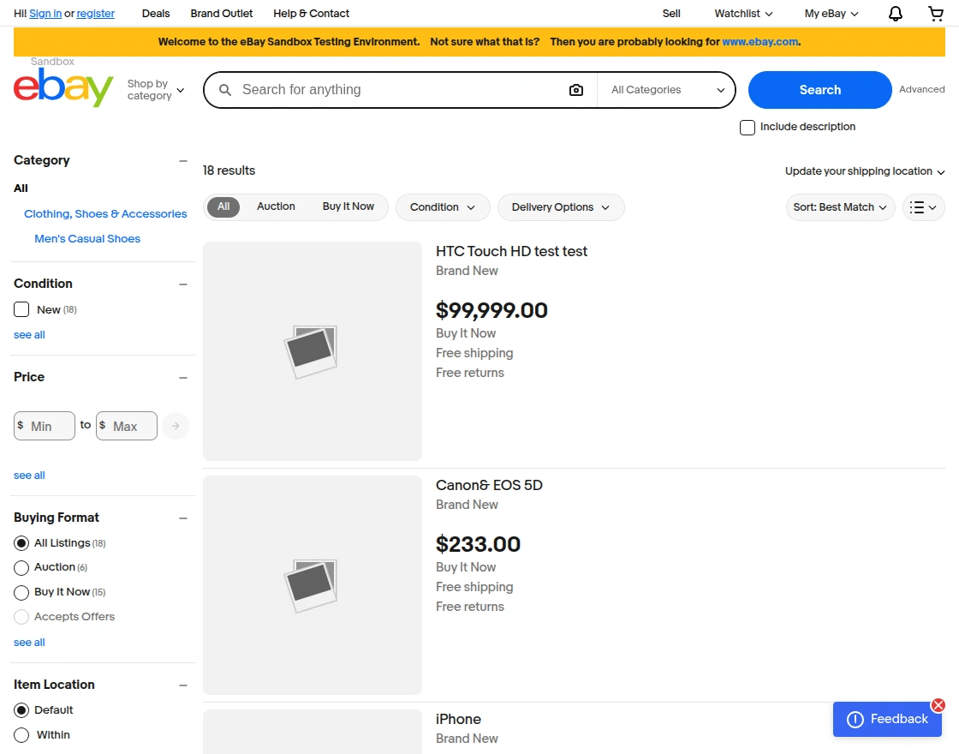This screenshot has height=754, width=959.
Task: Expand Update your shipping location
Action: [x=865, y=171]
